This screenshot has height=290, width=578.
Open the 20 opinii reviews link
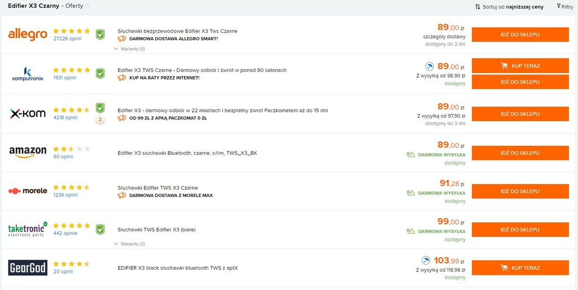click(63, 271)
